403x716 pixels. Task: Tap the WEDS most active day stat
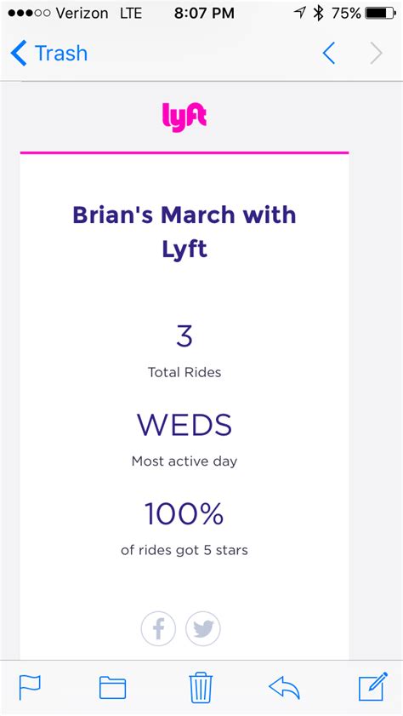coord(184,441)
